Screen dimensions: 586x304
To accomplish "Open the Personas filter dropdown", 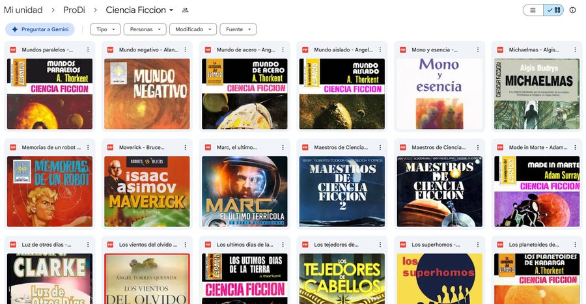I will pos(145,29).
